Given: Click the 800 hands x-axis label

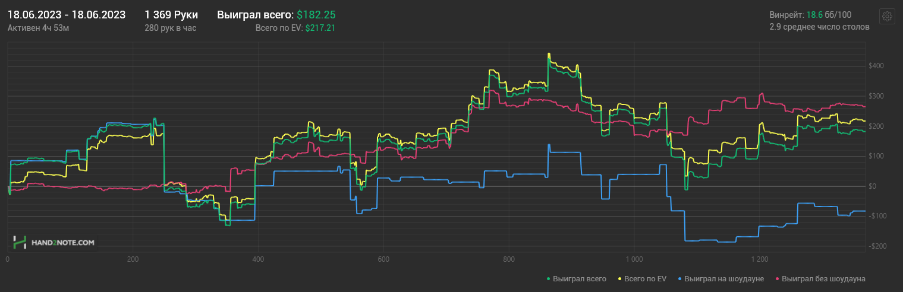Looking at the screenshot, I should pyautogui.click(x=509, y=259).
